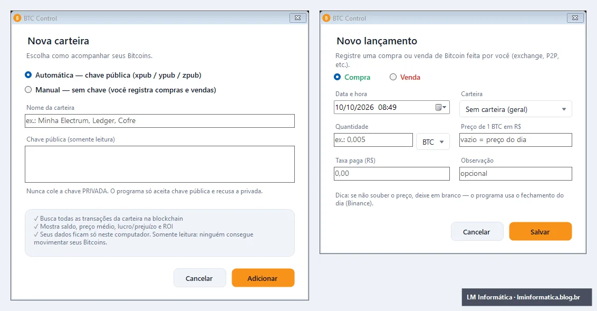Screen dimensions: 597x311
Task: Click the 'Taxa paga (R$)' label
Action: (355, 161)
